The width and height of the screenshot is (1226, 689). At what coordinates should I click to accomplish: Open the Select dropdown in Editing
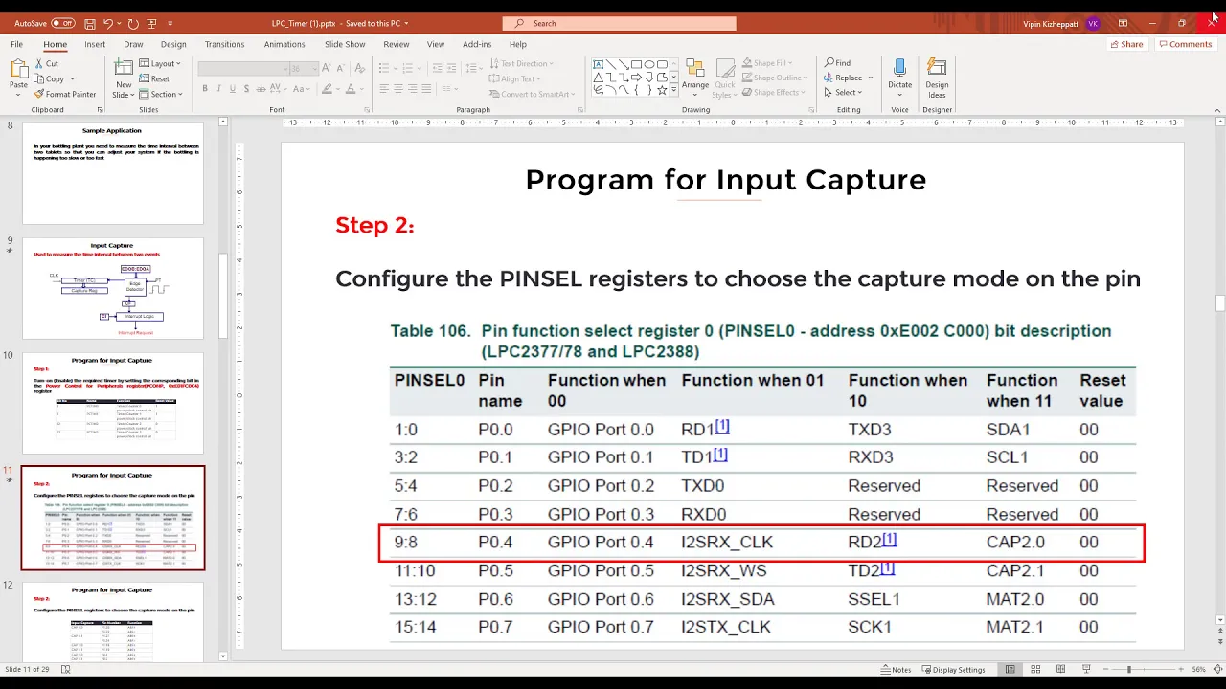coord(843,93)
